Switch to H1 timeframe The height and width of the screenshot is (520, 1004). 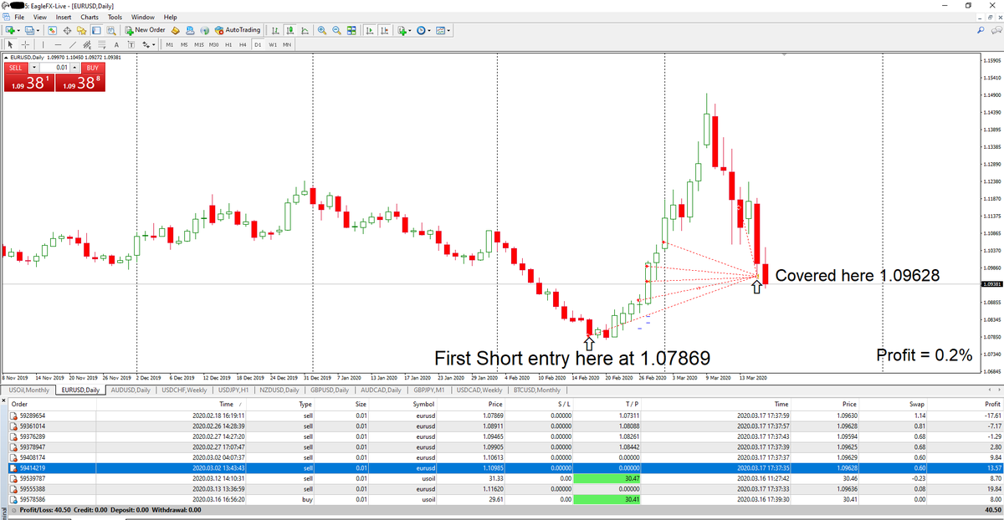228,44
